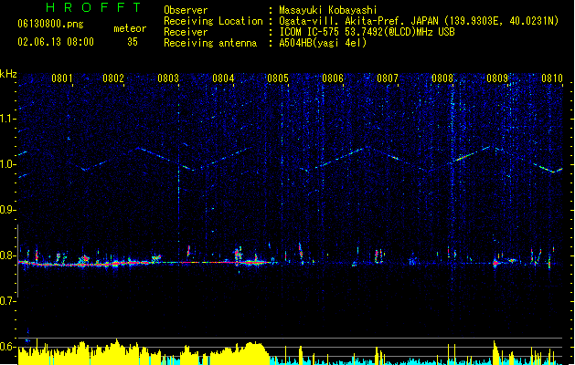Click the 1.0 frequency axis label
Viewport: 575px width, 365px height.
(7, 164)
